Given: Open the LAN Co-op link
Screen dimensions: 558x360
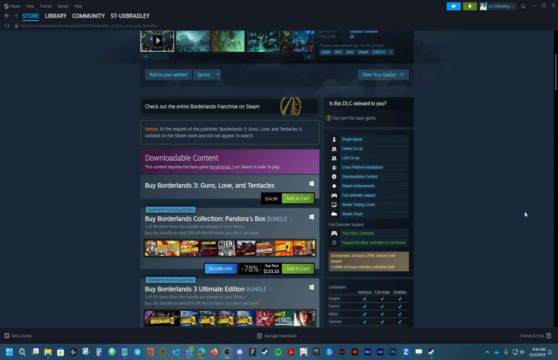Looking at the screenshot, I should [x=350, y=158].
